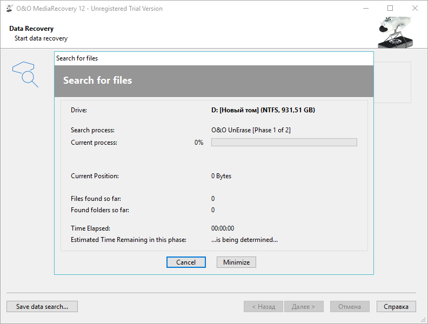Click the "Data Recovery" heading
The image size is (428, 324).
click(31, 29)
